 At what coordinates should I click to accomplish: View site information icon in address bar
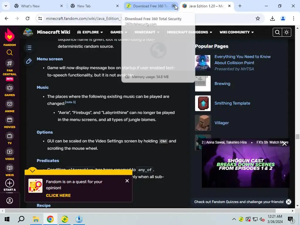click(x=40, y=18)
